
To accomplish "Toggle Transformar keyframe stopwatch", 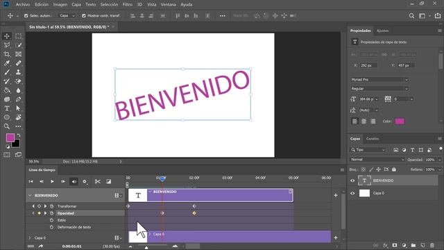I will point(51,206).
